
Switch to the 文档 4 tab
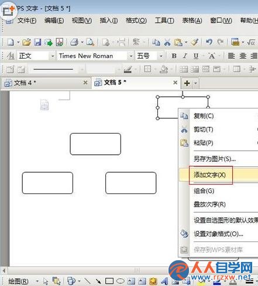(46, 83)
